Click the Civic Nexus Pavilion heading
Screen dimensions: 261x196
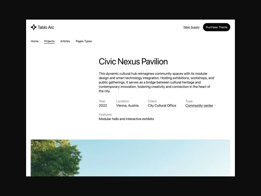pos(133,62)
